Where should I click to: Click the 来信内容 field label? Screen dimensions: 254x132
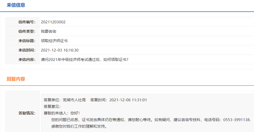tap(27, 60)
